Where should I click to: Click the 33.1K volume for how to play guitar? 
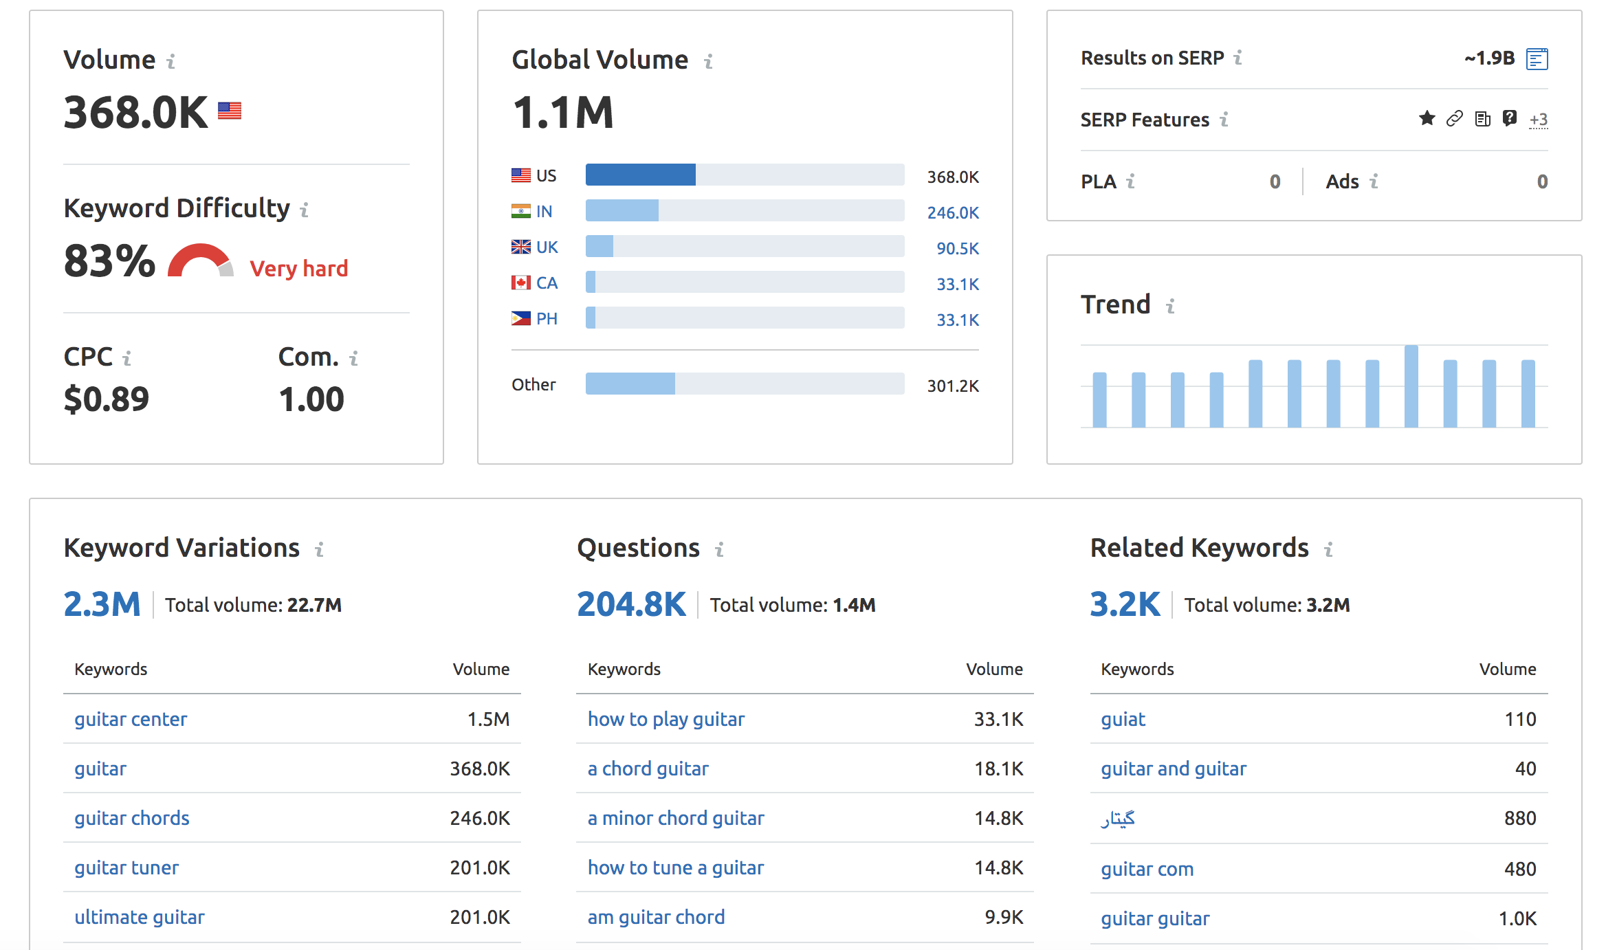coord(999,719)
